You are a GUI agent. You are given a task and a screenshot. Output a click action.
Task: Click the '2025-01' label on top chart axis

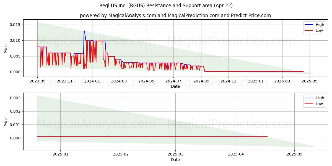pyautogui.click(x=256, y=81)
